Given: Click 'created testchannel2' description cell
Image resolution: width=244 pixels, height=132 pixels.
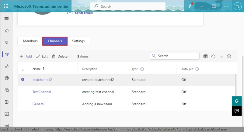Looking at the screenshot, I should click(x=98, y=80).
